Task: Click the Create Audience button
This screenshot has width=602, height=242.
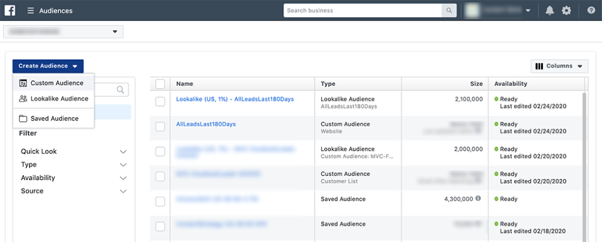Action: coord(48,66)
